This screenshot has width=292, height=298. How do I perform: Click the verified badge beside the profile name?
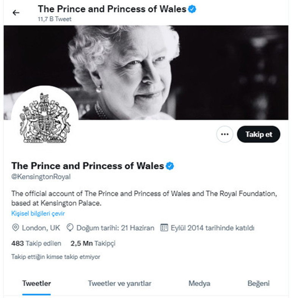tap(170, 166)
